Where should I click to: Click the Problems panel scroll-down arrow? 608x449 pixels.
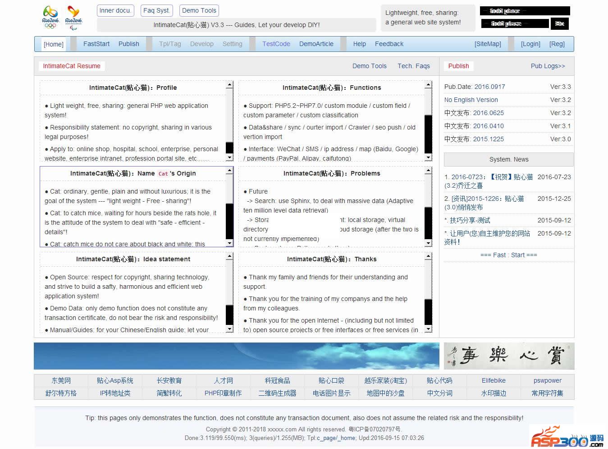[428, 243]
